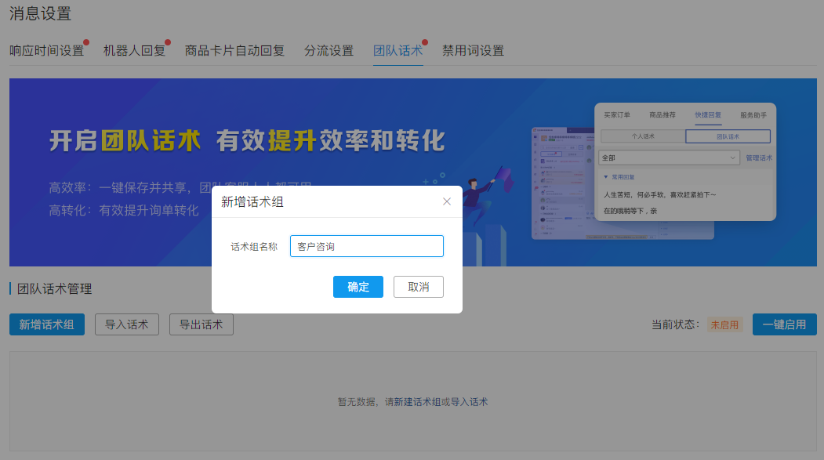Click the 导出话术 button
824x460 pixels.
(201, 324)
